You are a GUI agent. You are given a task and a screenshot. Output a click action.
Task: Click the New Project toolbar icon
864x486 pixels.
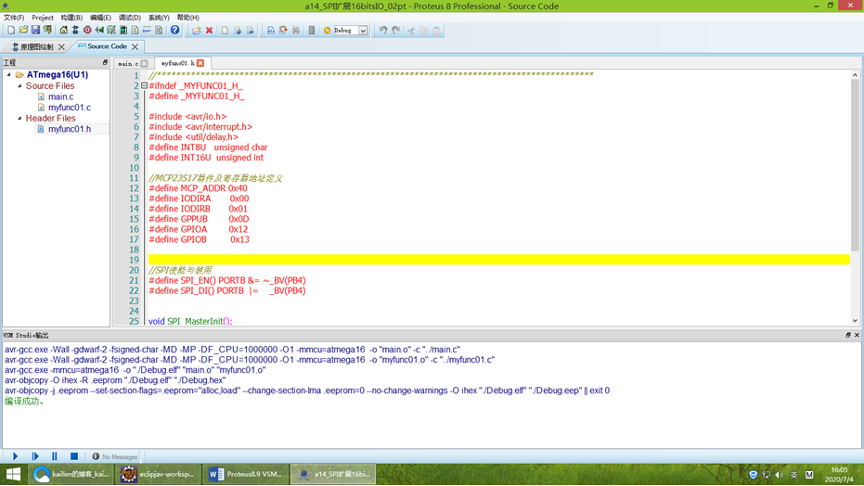click(x=11, y=31)
